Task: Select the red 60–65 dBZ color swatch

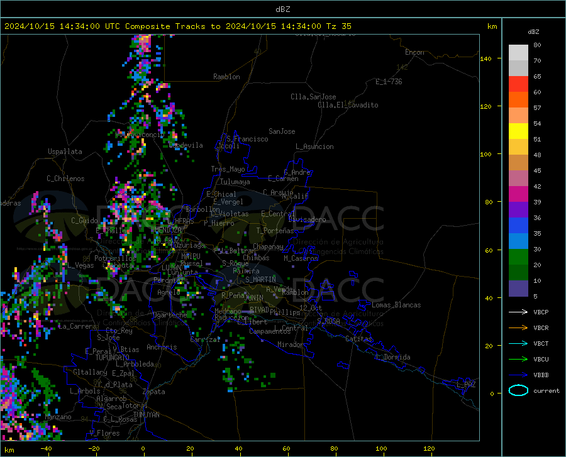Action: pyautogui.click(x=518, y=84)
